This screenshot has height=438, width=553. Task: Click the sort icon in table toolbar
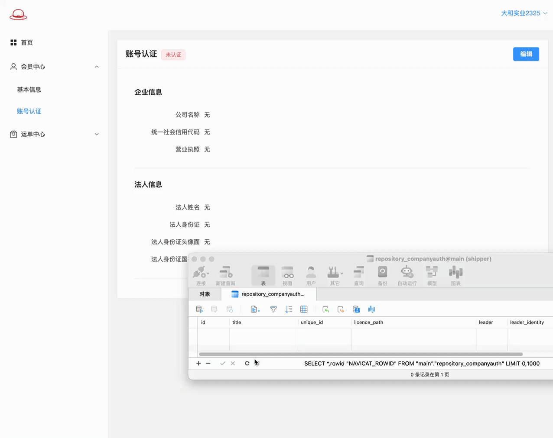point(289,309)
